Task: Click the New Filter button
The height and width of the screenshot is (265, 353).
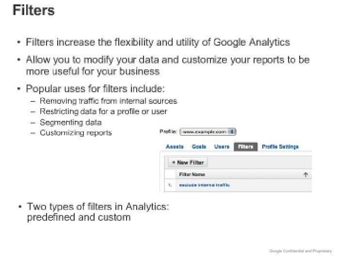Action: tap(188, 163)
